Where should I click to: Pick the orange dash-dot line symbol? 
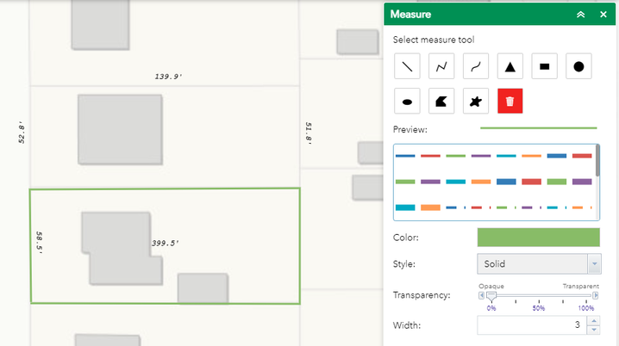[x=582, y=207]
